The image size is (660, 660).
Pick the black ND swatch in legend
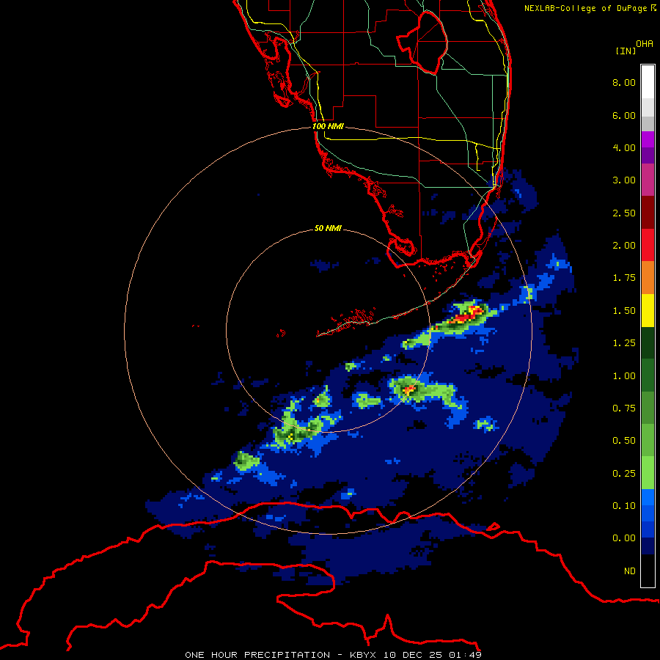point(648,571)
